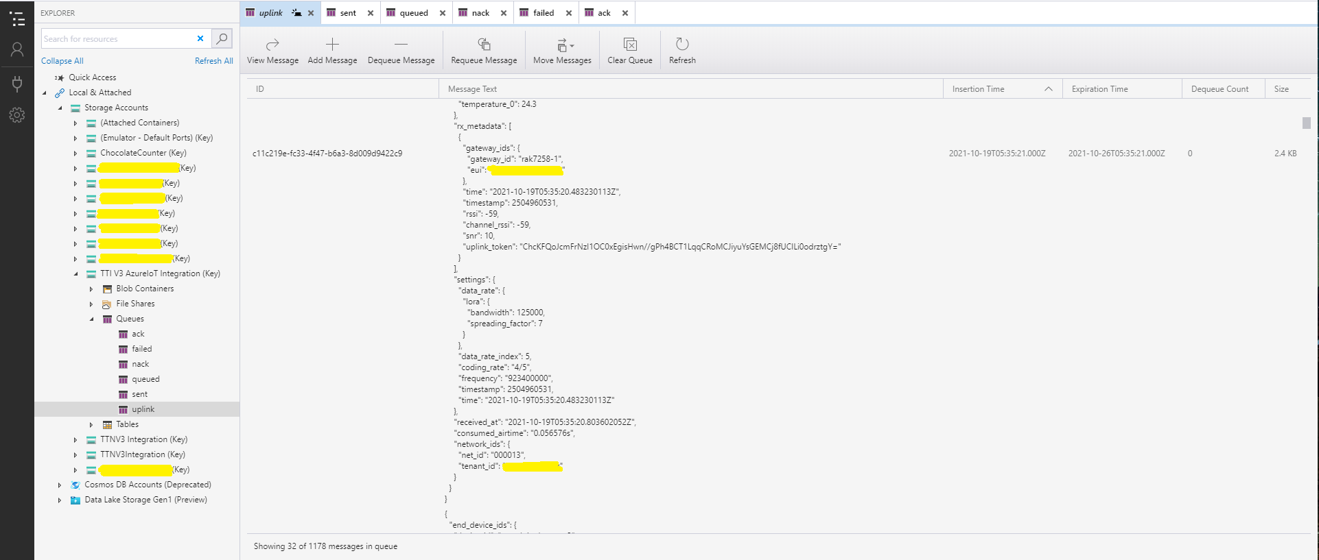Image resolution: width=1319 pixels, height=560 pixels.
Task: Click in the Search for resources field
Action: [117, 39]
